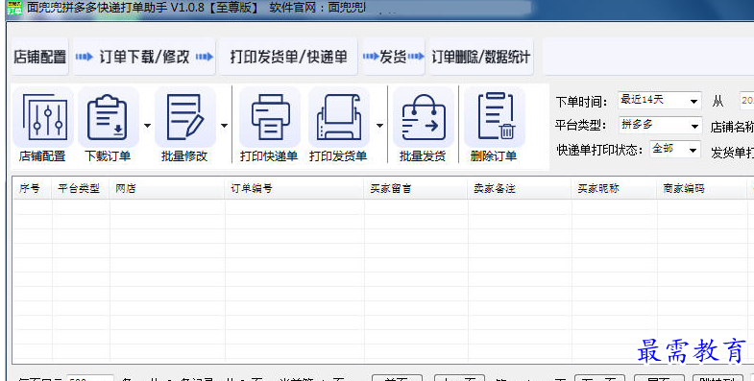Expand the arrow beside 批量修改
The height and width of the screenshot is (381, 754).
point(224,126)
